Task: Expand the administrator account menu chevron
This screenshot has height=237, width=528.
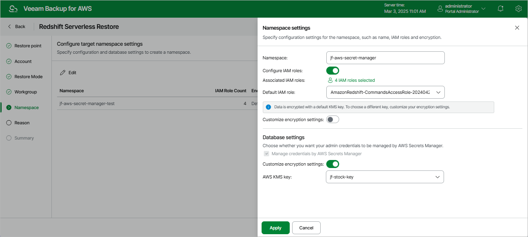Action: coord(483,9)
